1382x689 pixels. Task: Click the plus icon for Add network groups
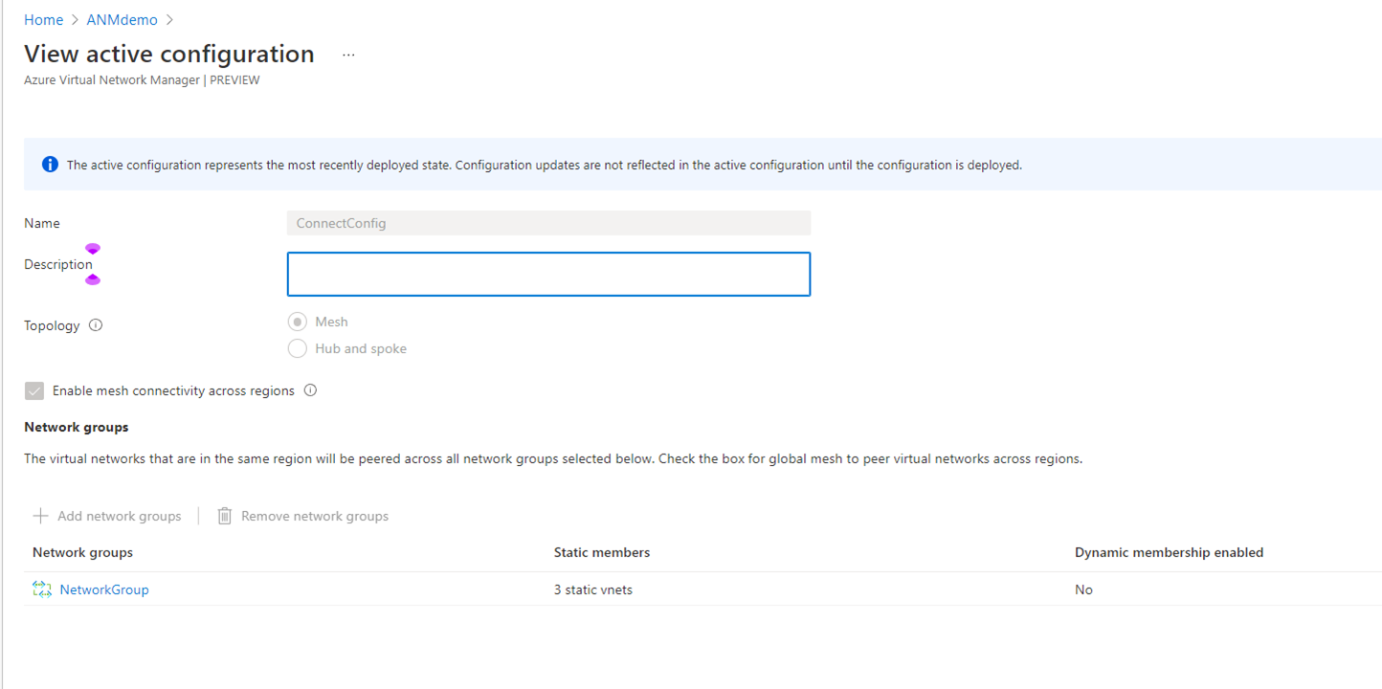pyautogui.click(x=40, y=516)
